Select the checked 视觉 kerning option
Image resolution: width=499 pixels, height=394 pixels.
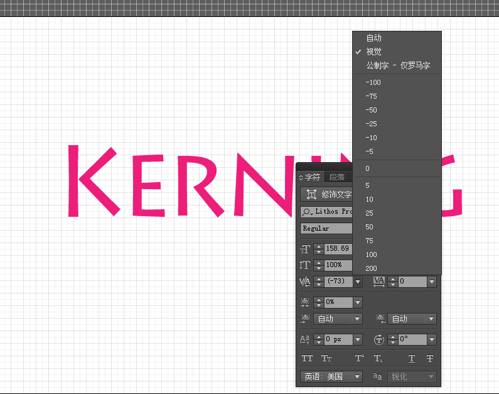(x=373, y=52)
